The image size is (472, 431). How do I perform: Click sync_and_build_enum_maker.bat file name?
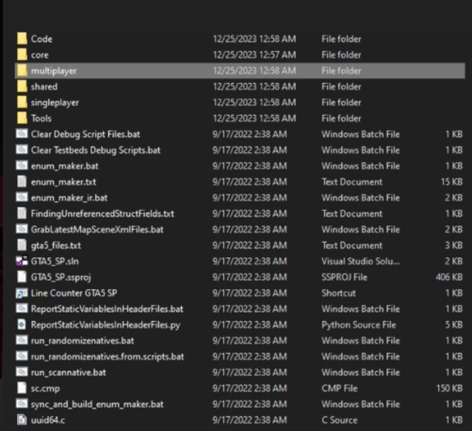(x=97, y=404)
